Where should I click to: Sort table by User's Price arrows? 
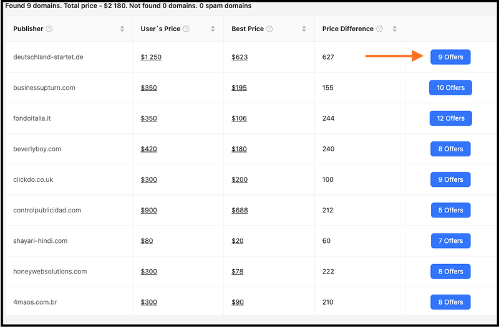tap(213, 29)
